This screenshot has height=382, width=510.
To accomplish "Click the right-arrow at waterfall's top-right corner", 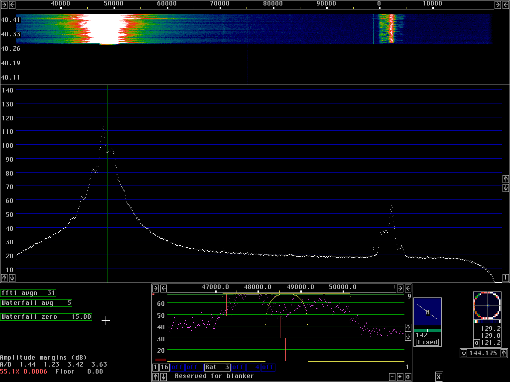I will coord(498,4).
